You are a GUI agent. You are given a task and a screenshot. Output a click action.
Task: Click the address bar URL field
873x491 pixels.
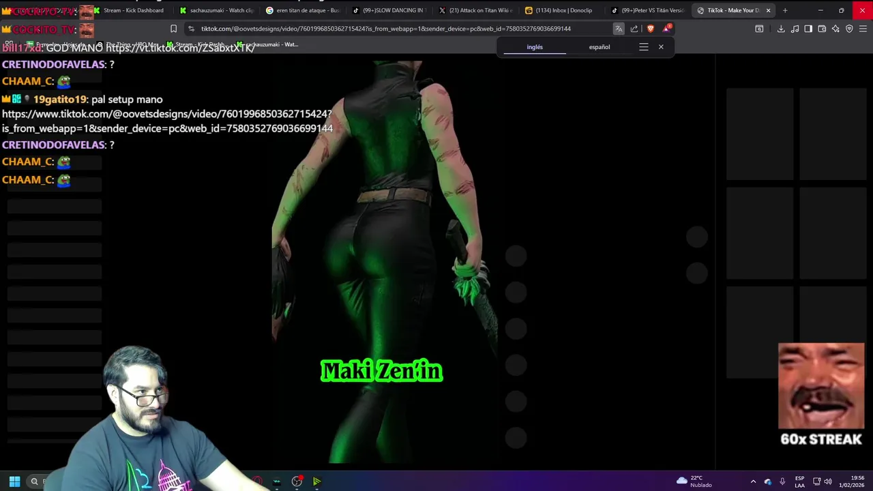click(x=385, y=29)
